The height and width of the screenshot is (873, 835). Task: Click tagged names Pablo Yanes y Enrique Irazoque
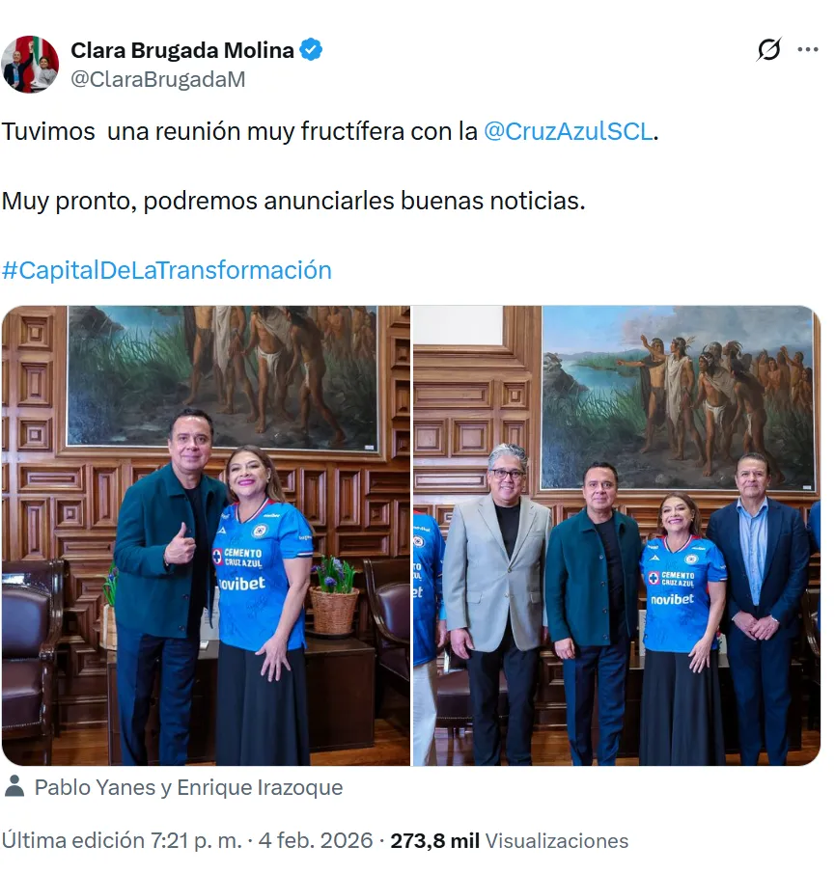click(x=188, y=787)
